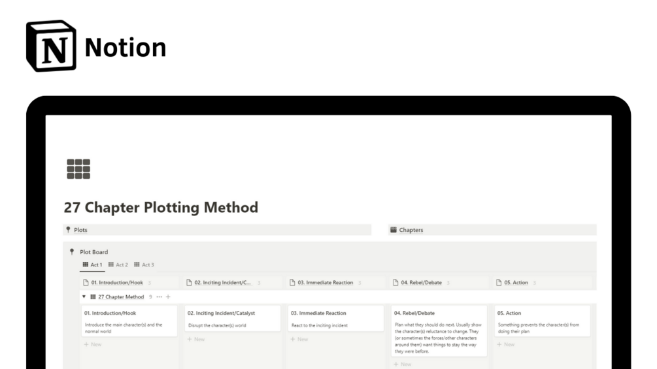This screenshot has height=369, width=657.
Task: Switch to the Act 3 tab
Action: (x=144, y=265)
